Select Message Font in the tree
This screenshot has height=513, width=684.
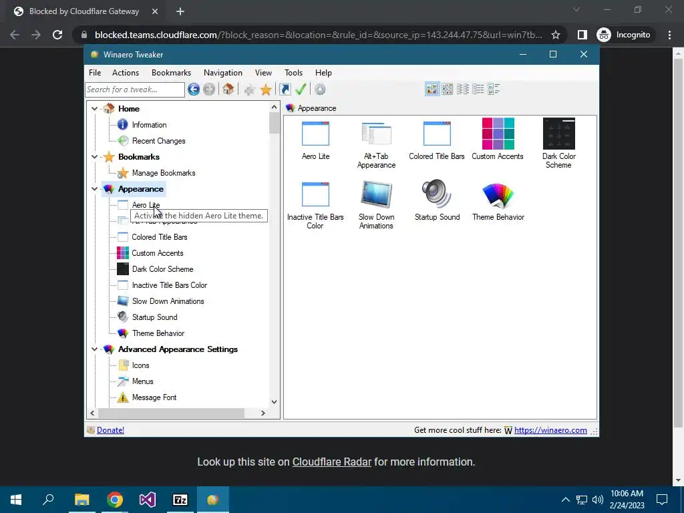click(x=154, y=397)
